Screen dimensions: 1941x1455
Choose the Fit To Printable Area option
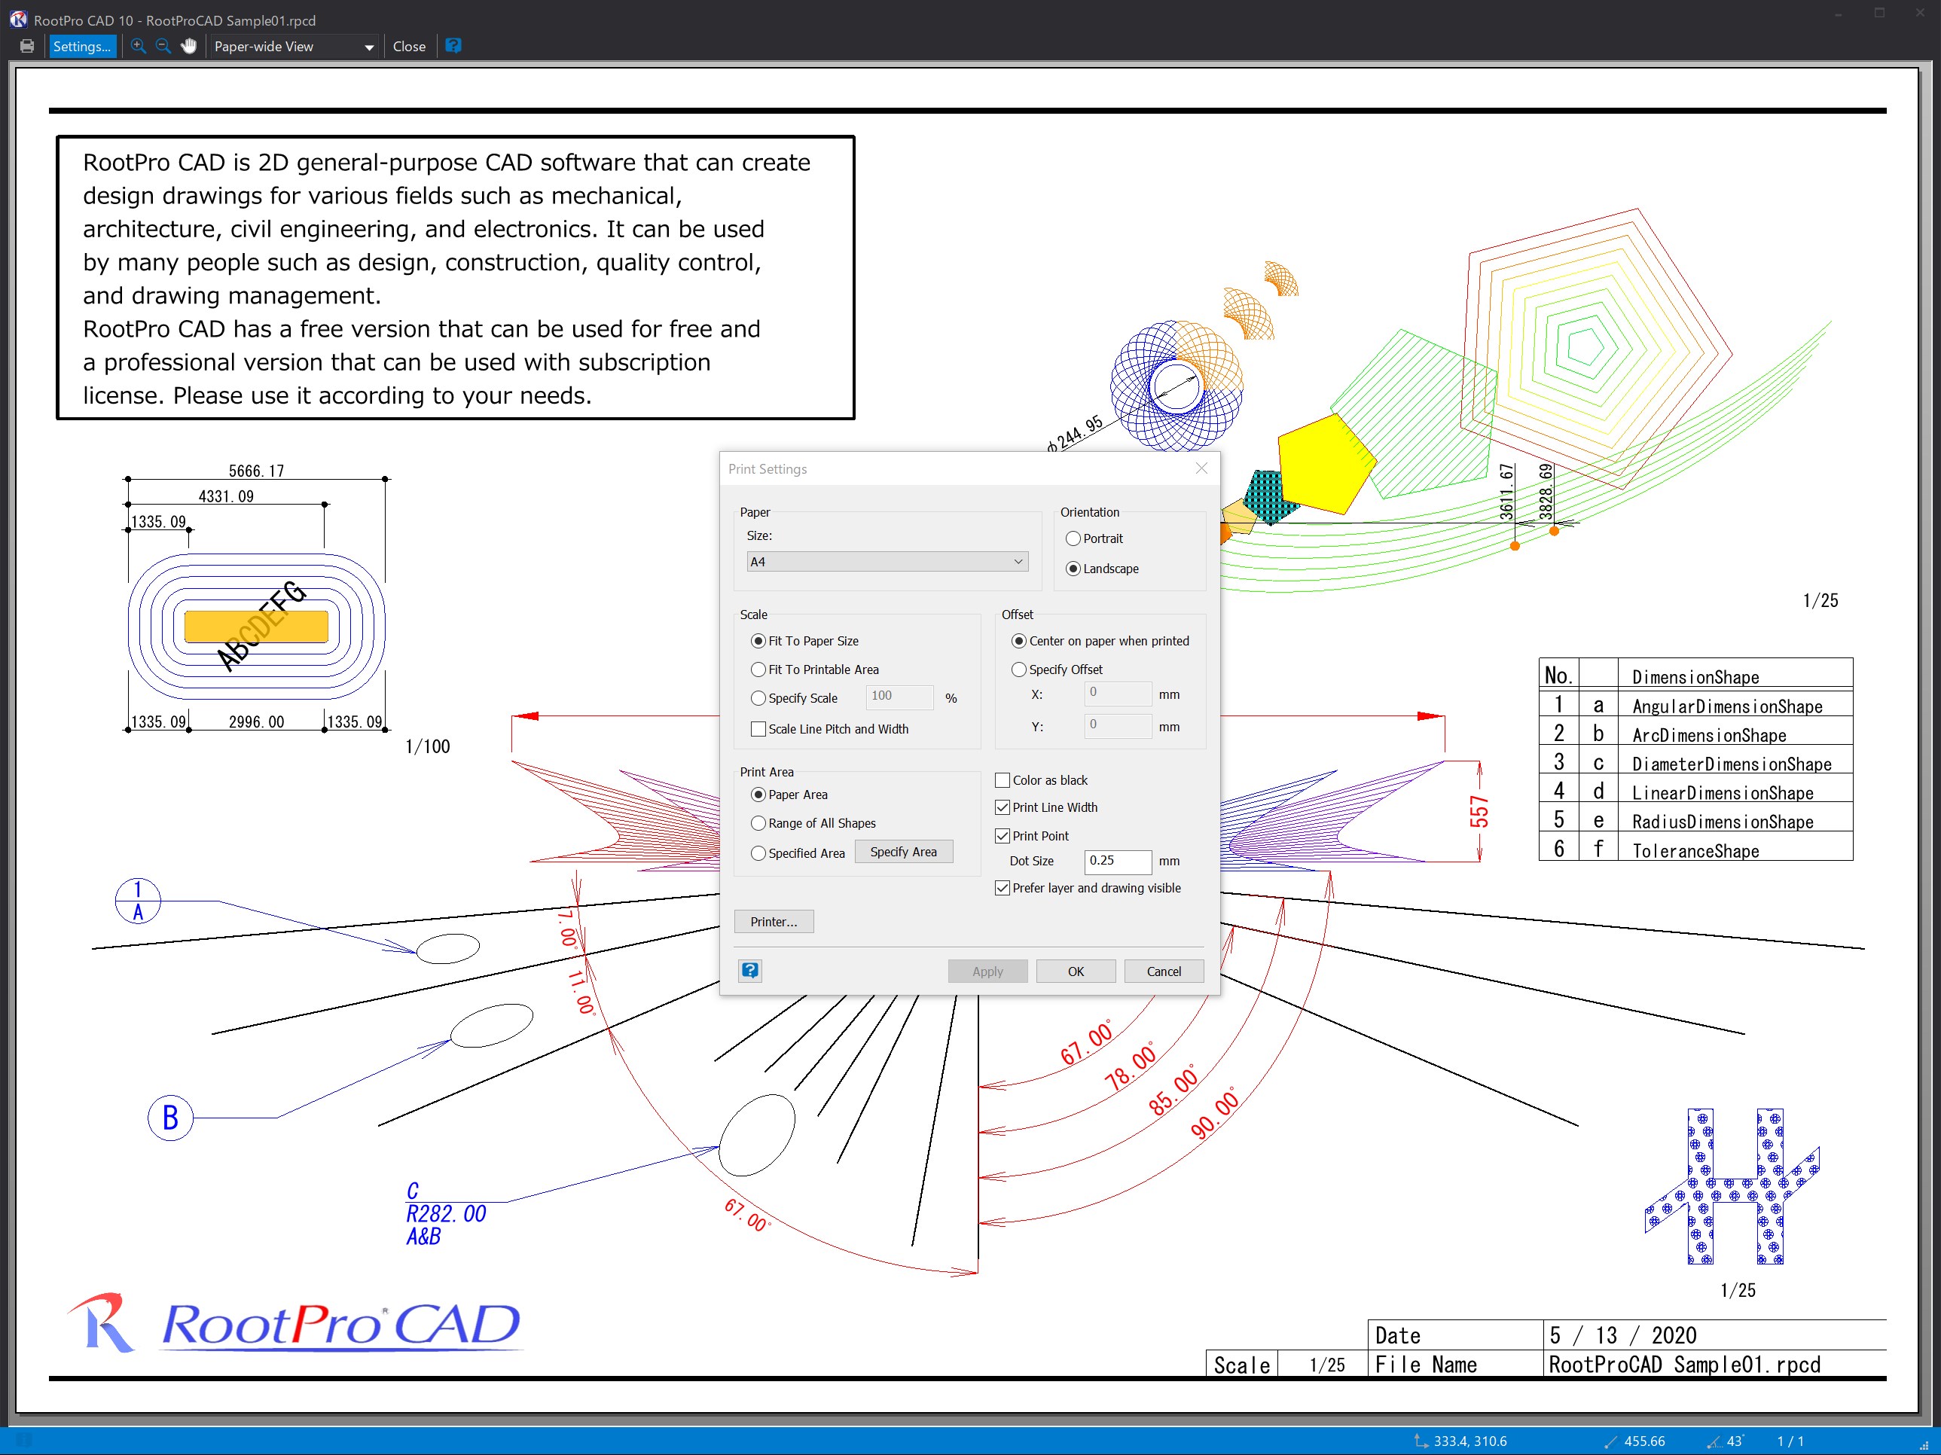(x=758, y=670)
